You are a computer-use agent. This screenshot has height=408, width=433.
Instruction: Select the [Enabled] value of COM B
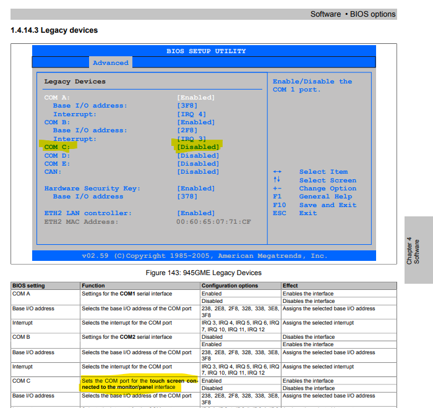[x=196, y=122]
